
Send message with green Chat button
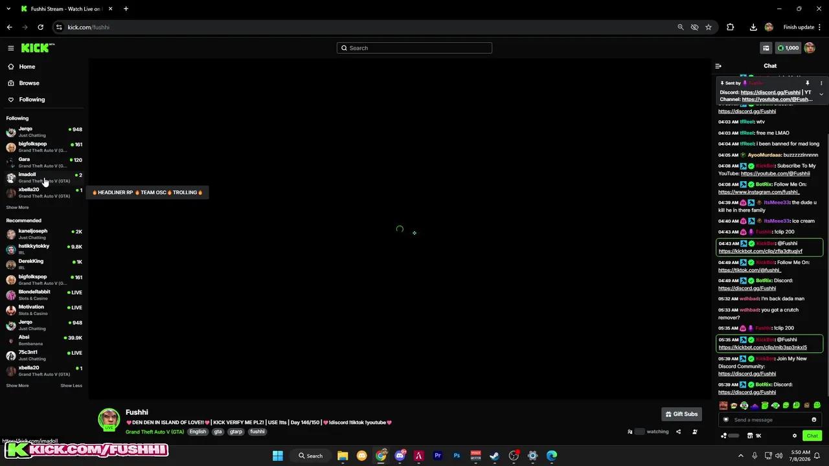(x=812, y=436)
